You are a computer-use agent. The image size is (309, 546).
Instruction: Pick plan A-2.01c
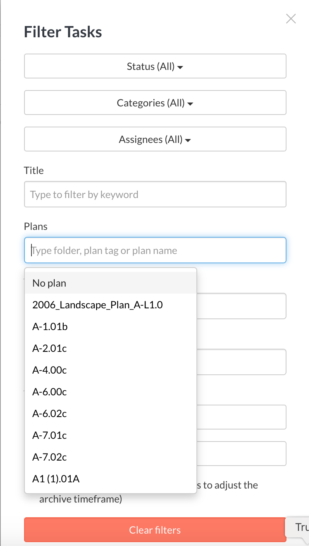pyautogui.click(x=111, y=348)
